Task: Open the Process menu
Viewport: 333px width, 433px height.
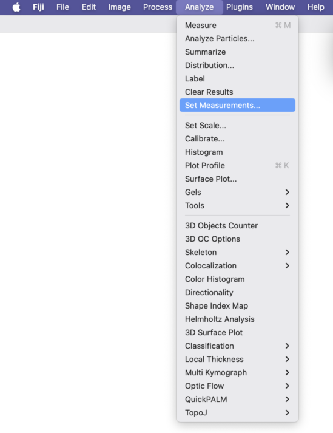Action: 158,7
